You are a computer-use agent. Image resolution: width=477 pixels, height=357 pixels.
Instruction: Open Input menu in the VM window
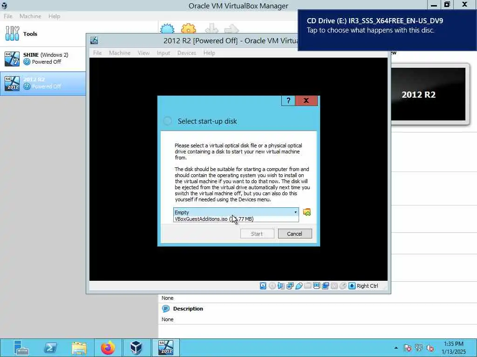coord(164,53)
